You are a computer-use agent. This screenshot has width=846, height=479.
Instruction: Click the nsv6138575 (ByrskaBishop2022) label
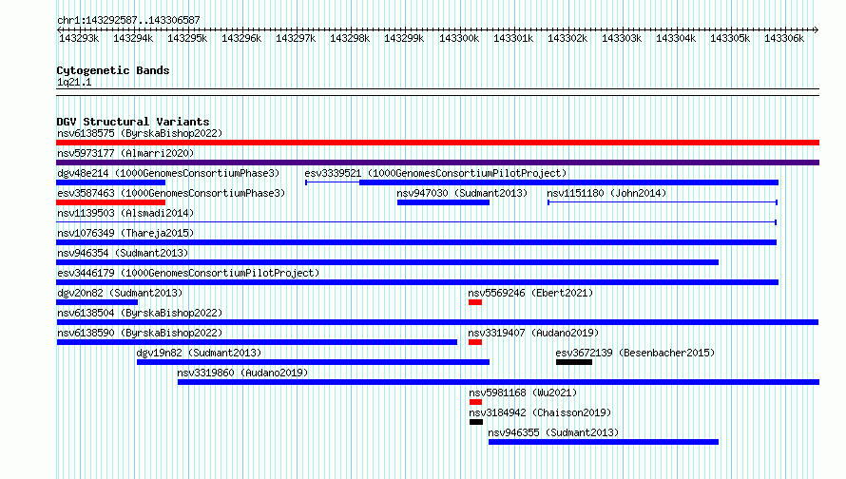[140, 133]
